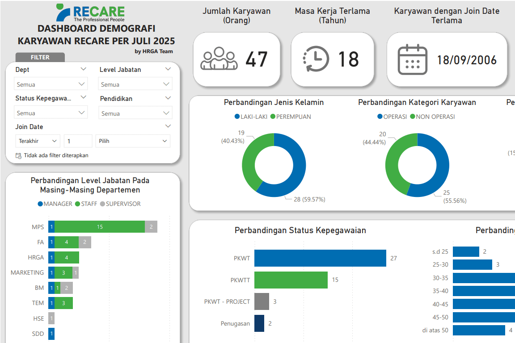The image size is (515, 343).
Task: Click the SDD manager bar
Action: coord(51,334)
